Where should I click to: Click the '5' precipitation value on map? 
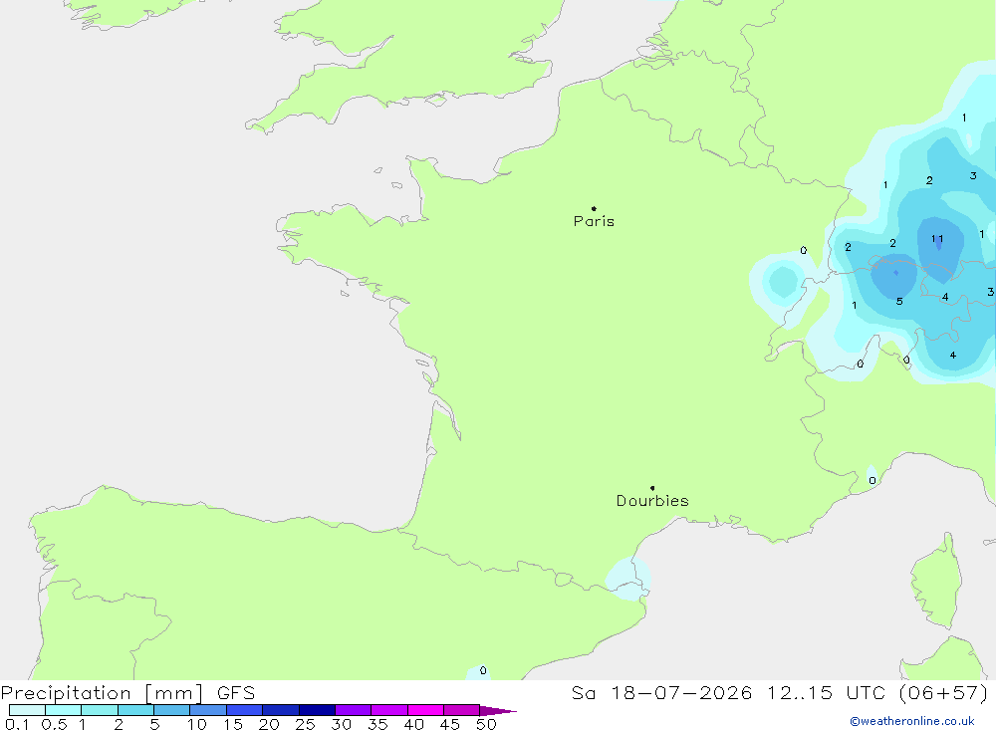(x=899, y=301)
